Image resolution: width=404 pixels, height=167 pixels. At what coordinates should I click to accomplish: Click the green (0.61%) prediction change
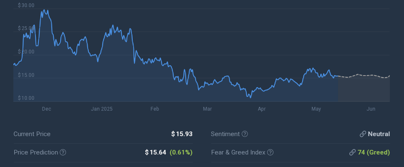coord(181,152)
